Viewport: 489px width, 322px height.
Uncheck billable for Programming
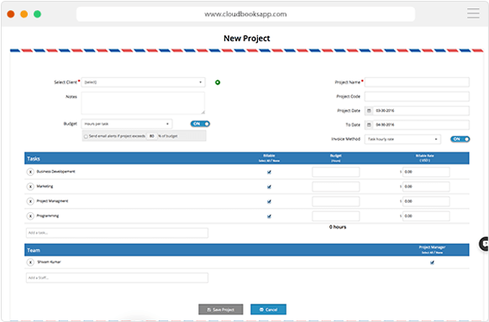pos(269,216)
